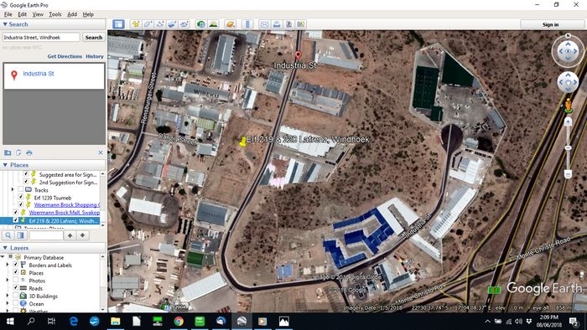The width and height of the screenshot is (587, 330).
Task: Collapse the Places panel header
Action: click(x=5, y=165)
